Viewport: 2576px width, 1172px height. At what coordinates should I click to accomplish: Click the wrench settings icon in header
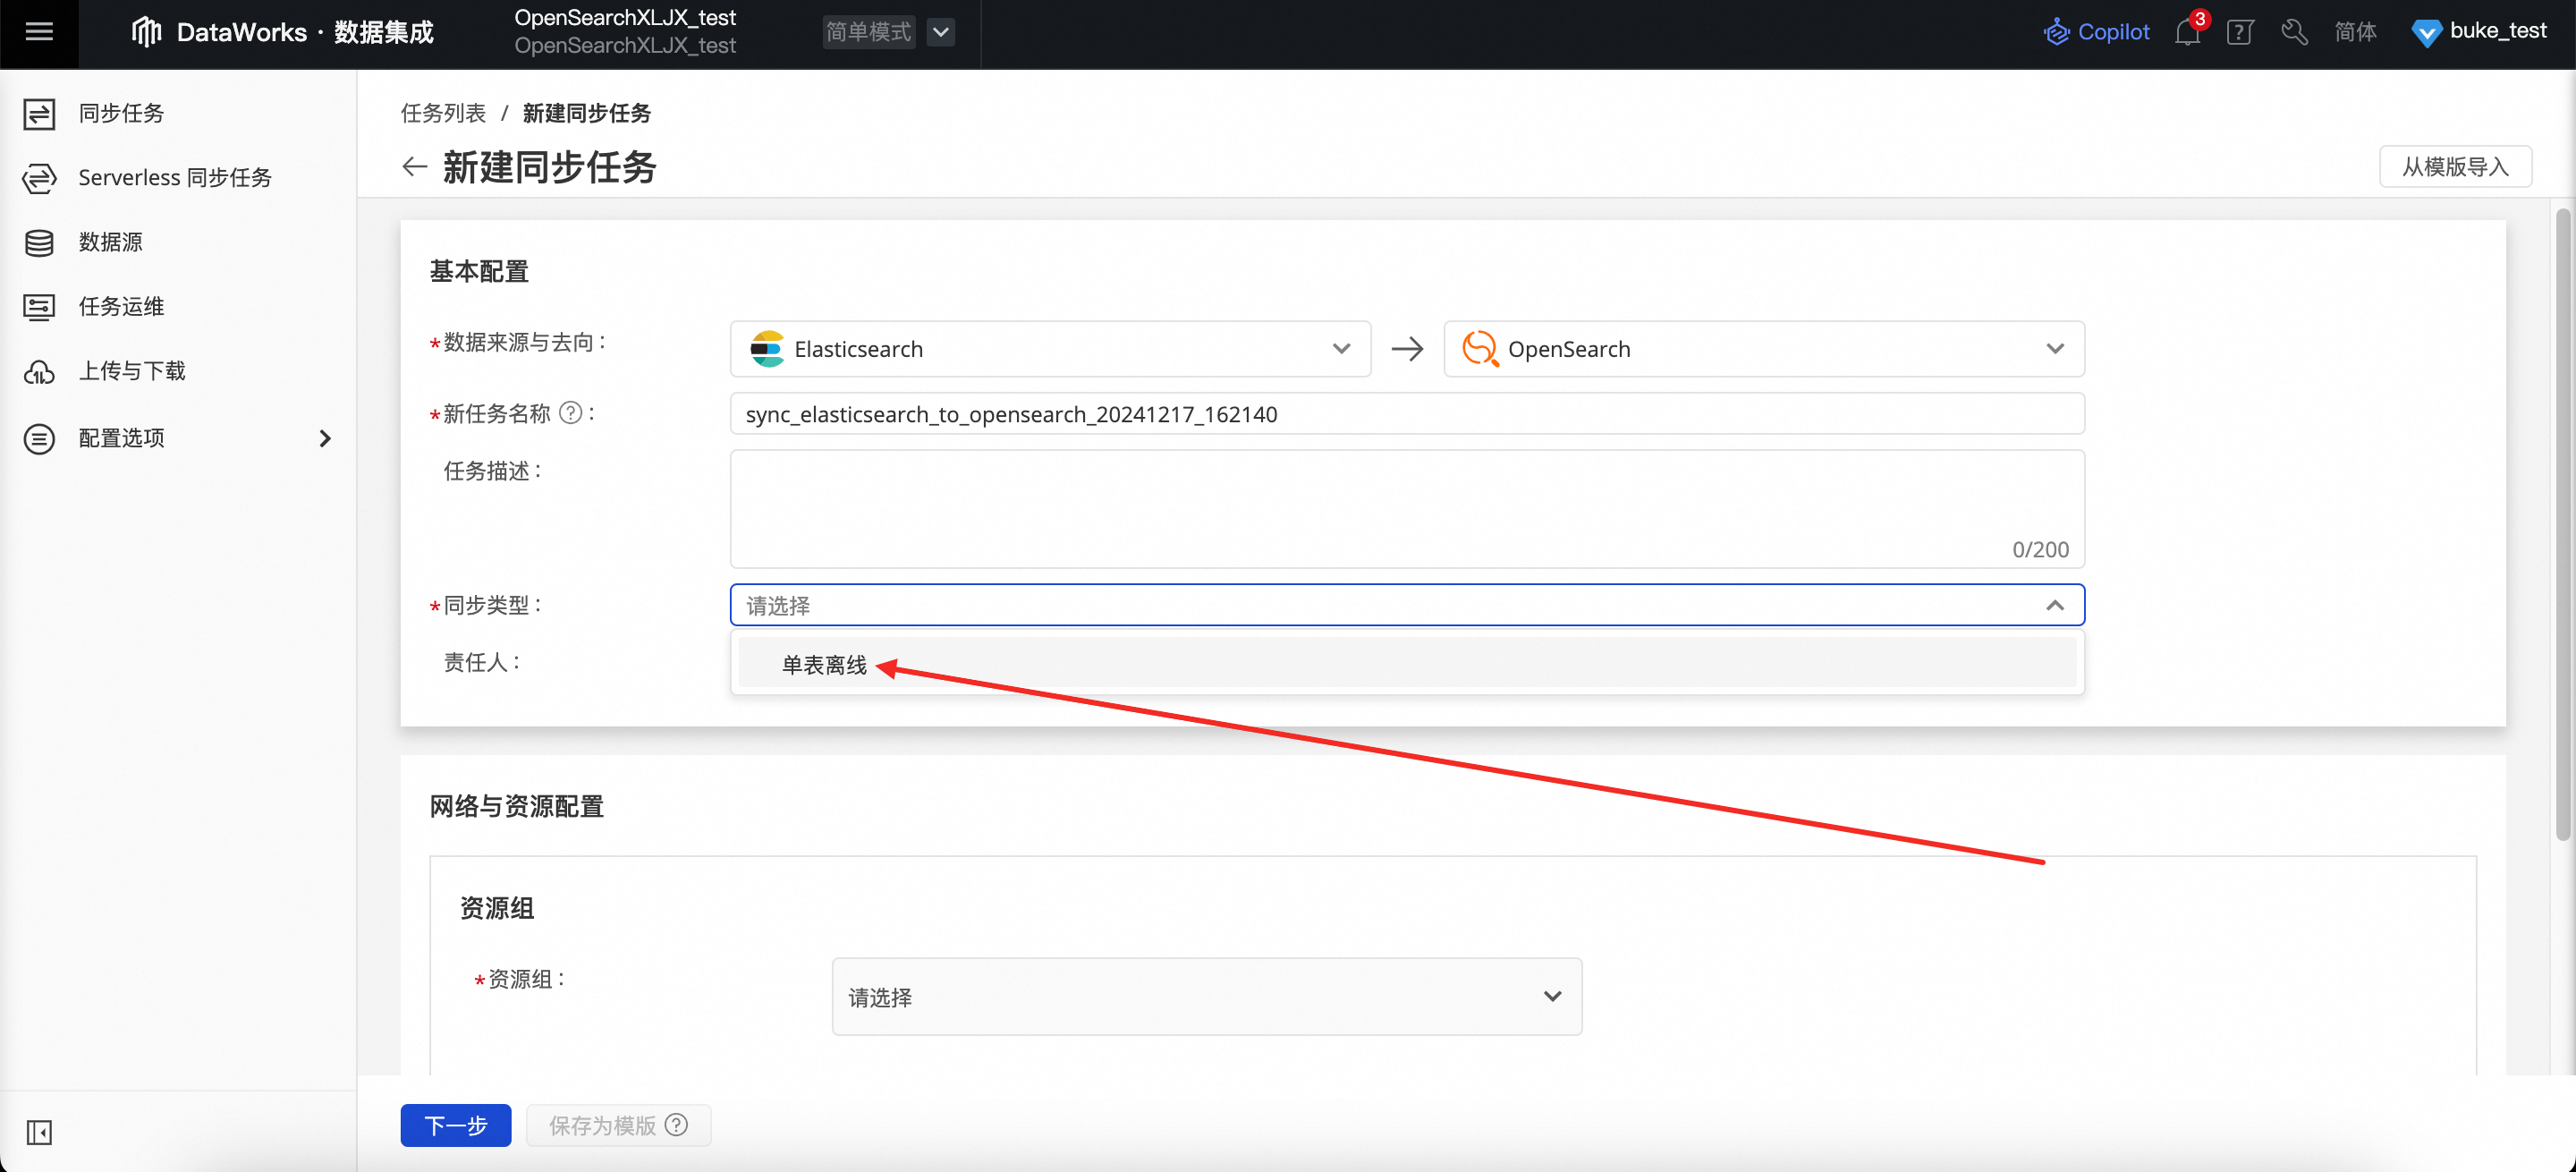(2294, 32)
